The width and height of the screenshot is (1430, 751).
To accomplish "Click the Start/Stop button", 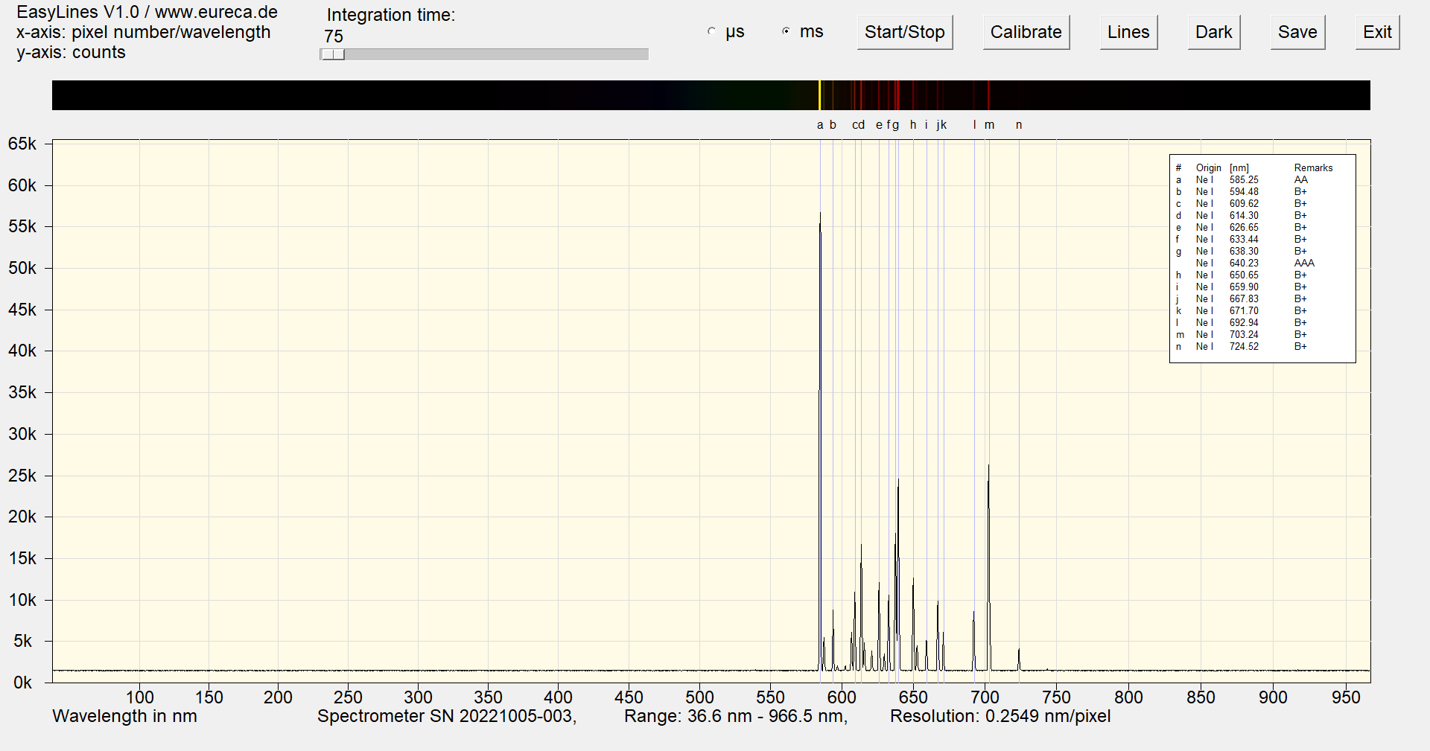I will point(904,32).
